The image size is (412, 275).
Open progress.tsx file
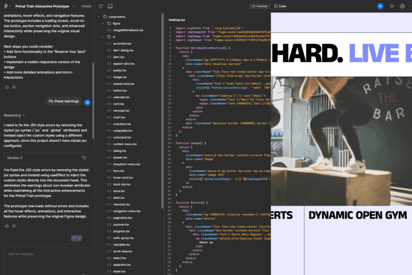point(121,231)
